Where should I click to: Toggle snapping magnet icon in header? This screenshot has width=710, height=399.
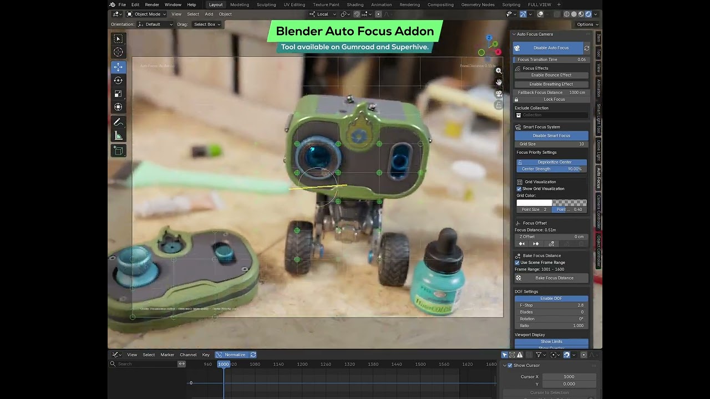357,14
